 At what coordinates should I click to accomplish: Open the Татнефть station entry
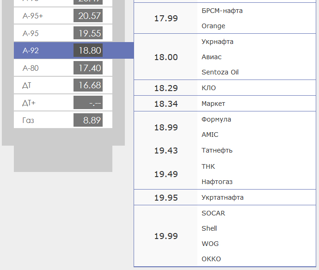pos(217,150)
